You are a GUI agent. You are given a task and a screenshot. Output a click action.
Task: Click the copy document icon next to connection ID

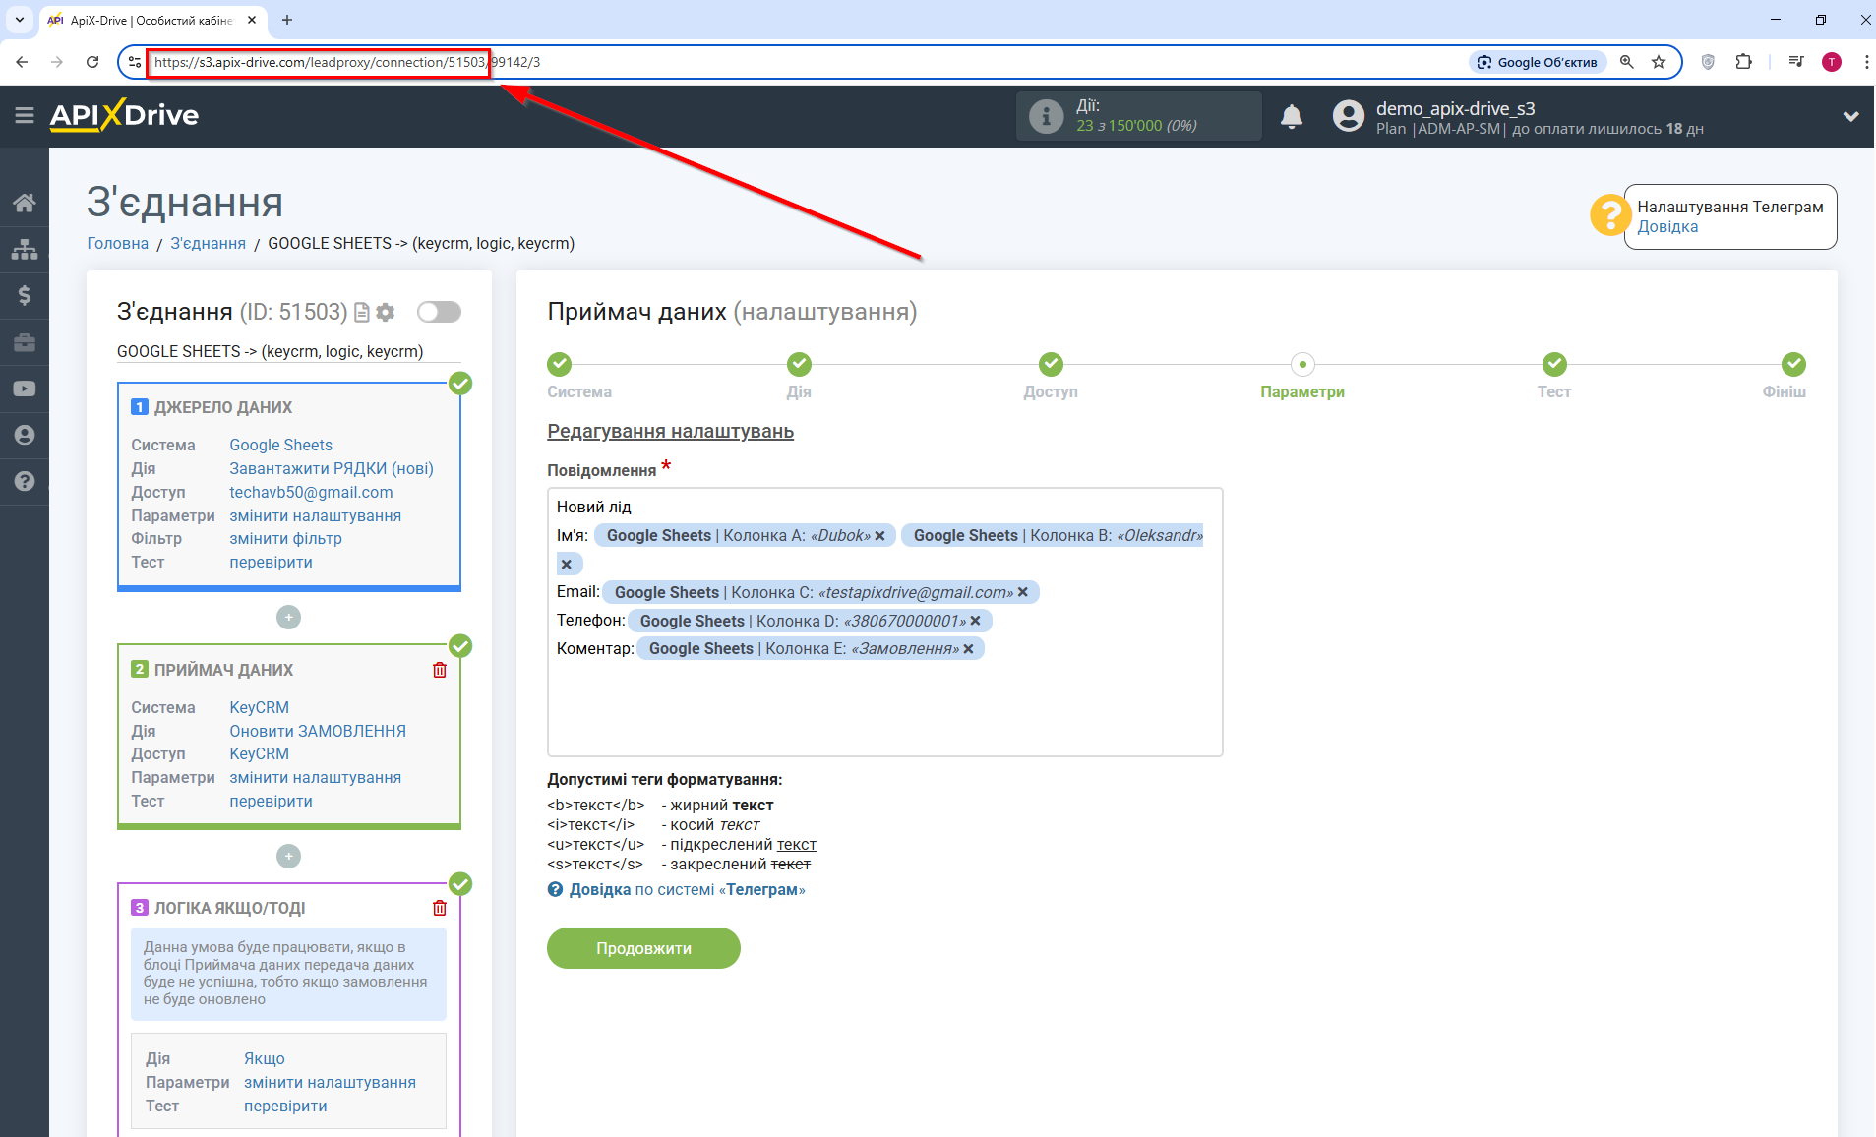[x=362, y=312]
